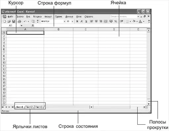Apply percent style icon
Viewport: 169px width, 131px height.
pyautogui.click(x=116, y=21)
